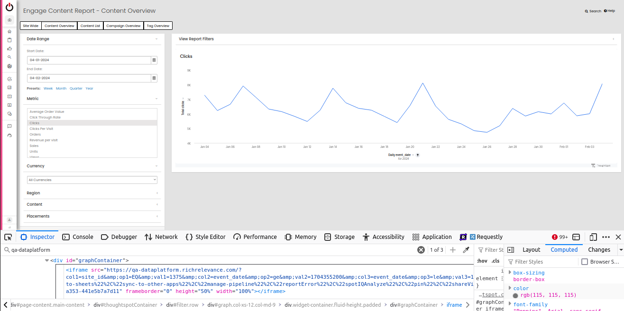Expand the color computed property
624x311 pixels.
tap(510, 288)
